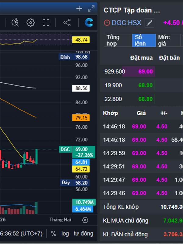
Task: Click the red clock icon beside DGC:HSX
Action: click(107, 23)
